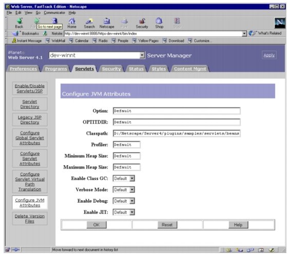290x254 pixels.
Task: Expand the dev-winnt server dropdown
Action: pos(142,55)
